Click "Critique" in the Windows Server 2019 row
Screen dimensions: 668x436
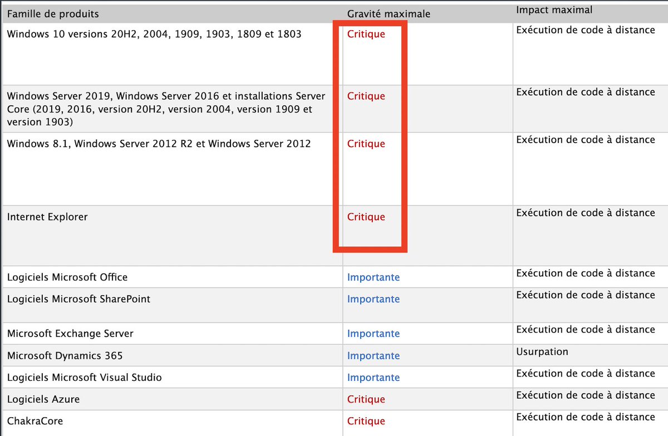366,96
